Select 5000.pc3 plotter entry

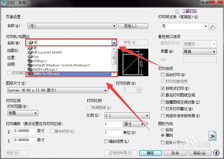click(70, 61)
